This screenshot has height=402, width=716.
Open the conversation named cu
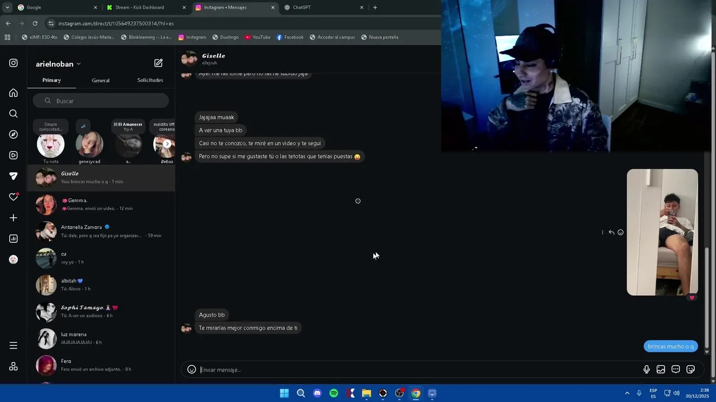[101, 258]
